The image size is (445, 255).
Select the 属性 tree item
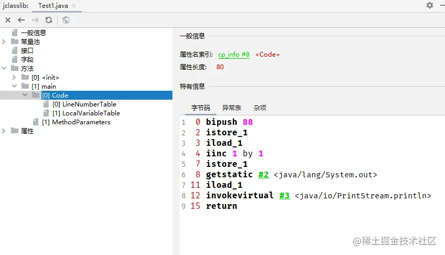pos(27,131)
